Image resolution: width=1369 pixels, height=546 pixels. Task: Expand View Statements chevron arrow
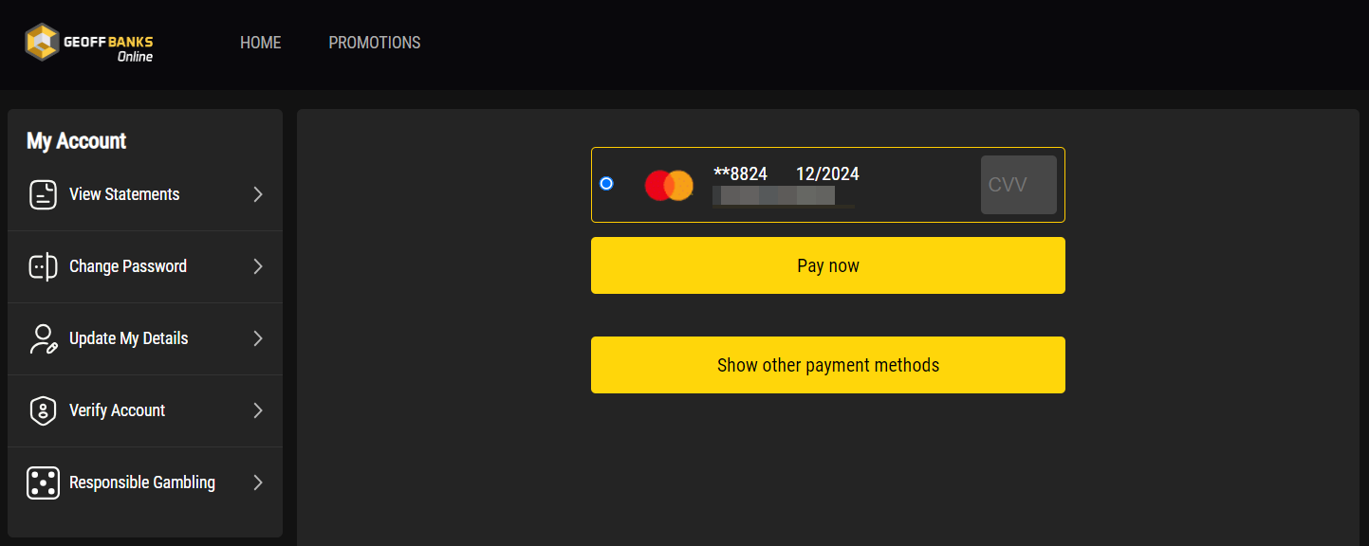pyautogui.click(x=258, y=194)
